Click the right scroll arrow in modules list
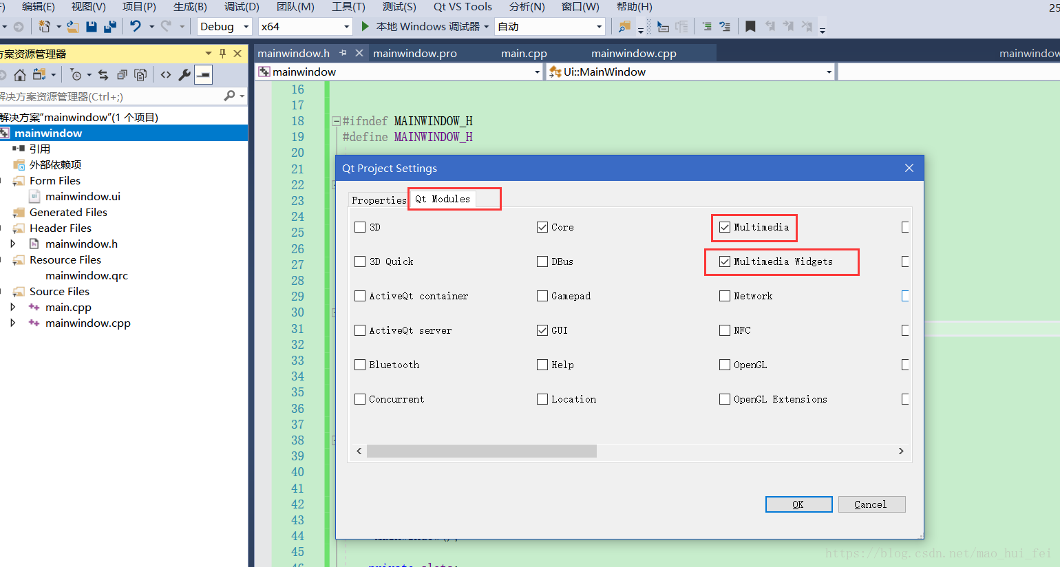Screen dimensions: 1060x567 click(x=901, y=451)
